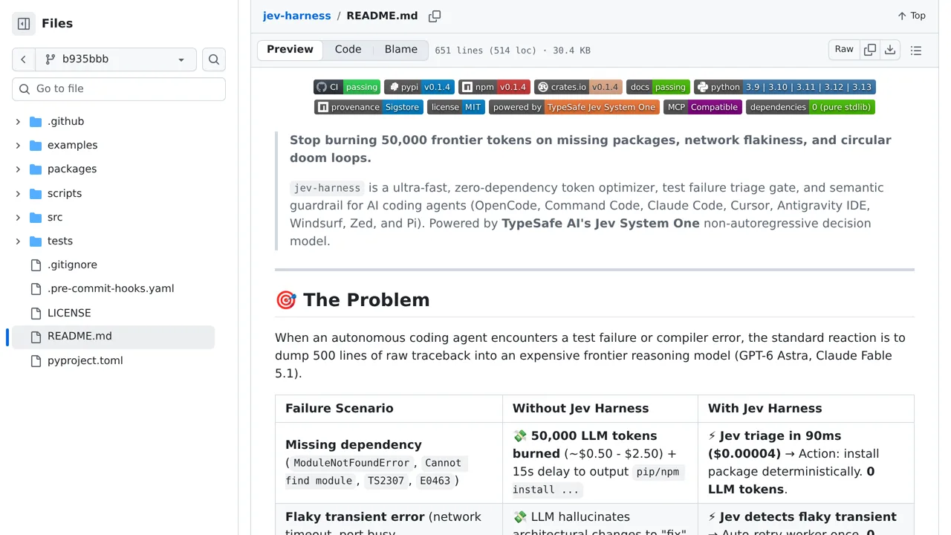Click the 651 lines file info text

point(513,51)
